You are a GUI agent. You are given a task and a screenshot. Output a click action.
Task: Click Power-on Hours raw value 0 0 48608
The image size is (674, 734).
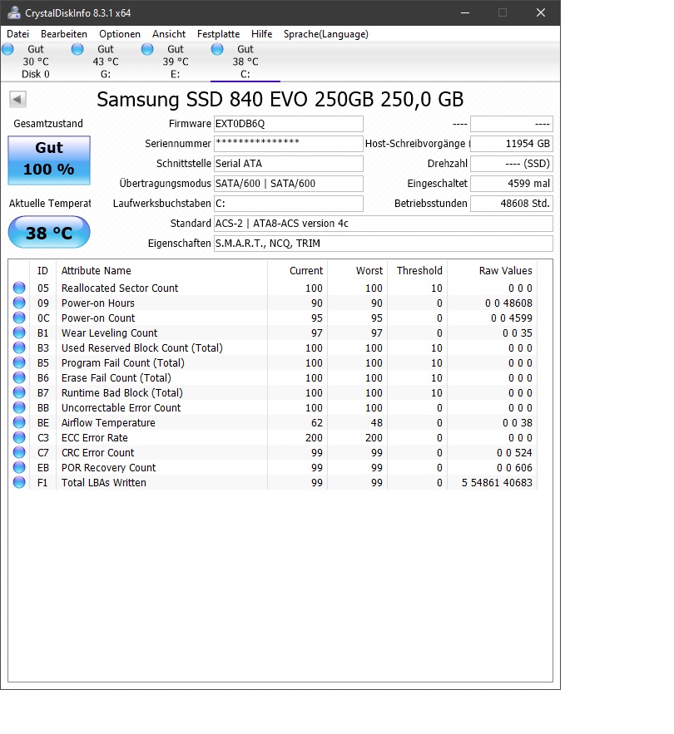click(508, 303)
